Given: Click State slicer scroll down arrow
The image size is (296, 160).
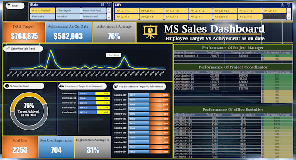Looking at the screenshot, I should [x=109, y=18].
